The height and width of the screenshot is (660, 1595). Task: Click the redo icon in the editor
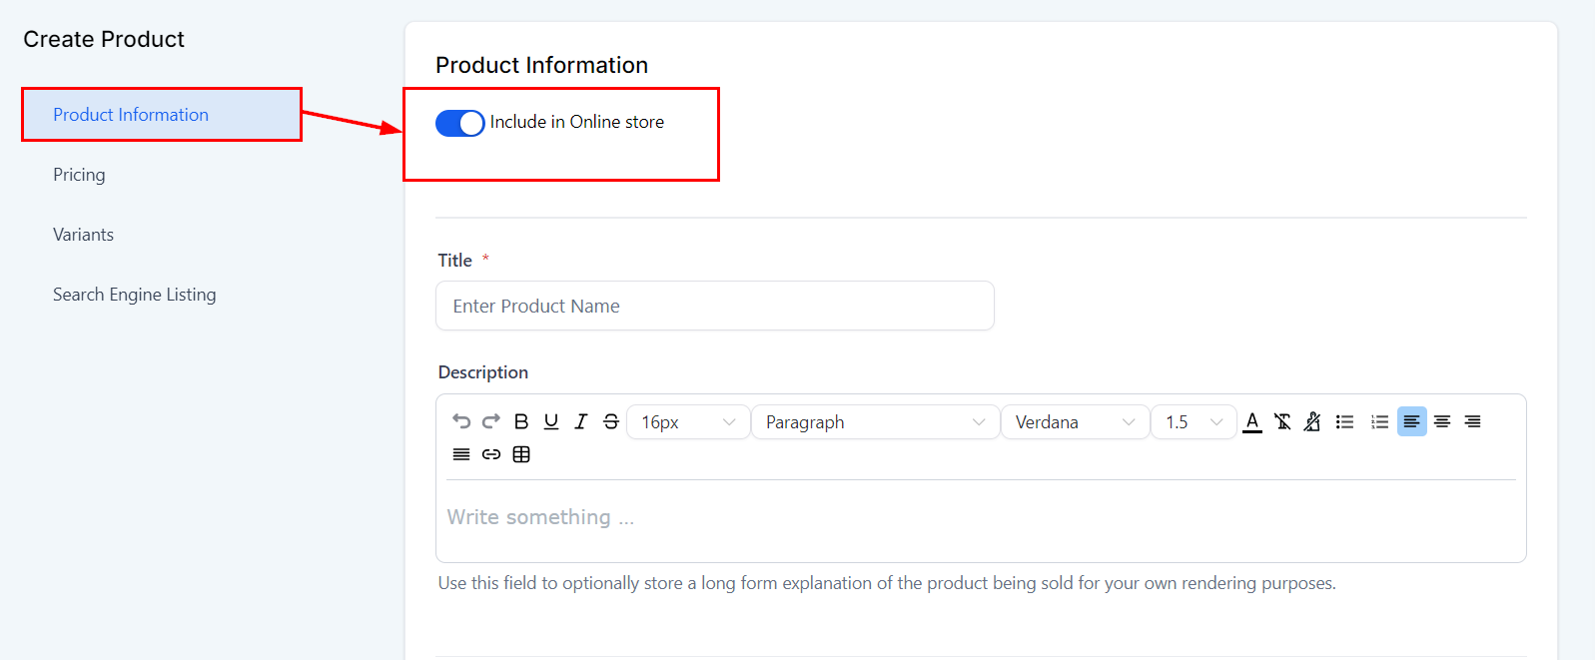[x=490, y=421]
